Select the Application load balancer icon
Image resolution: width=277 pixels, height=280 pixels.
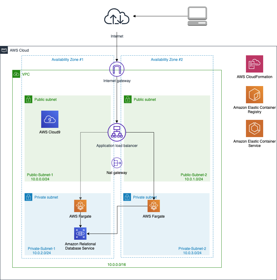pyautogui.click(x=117, y=132)
